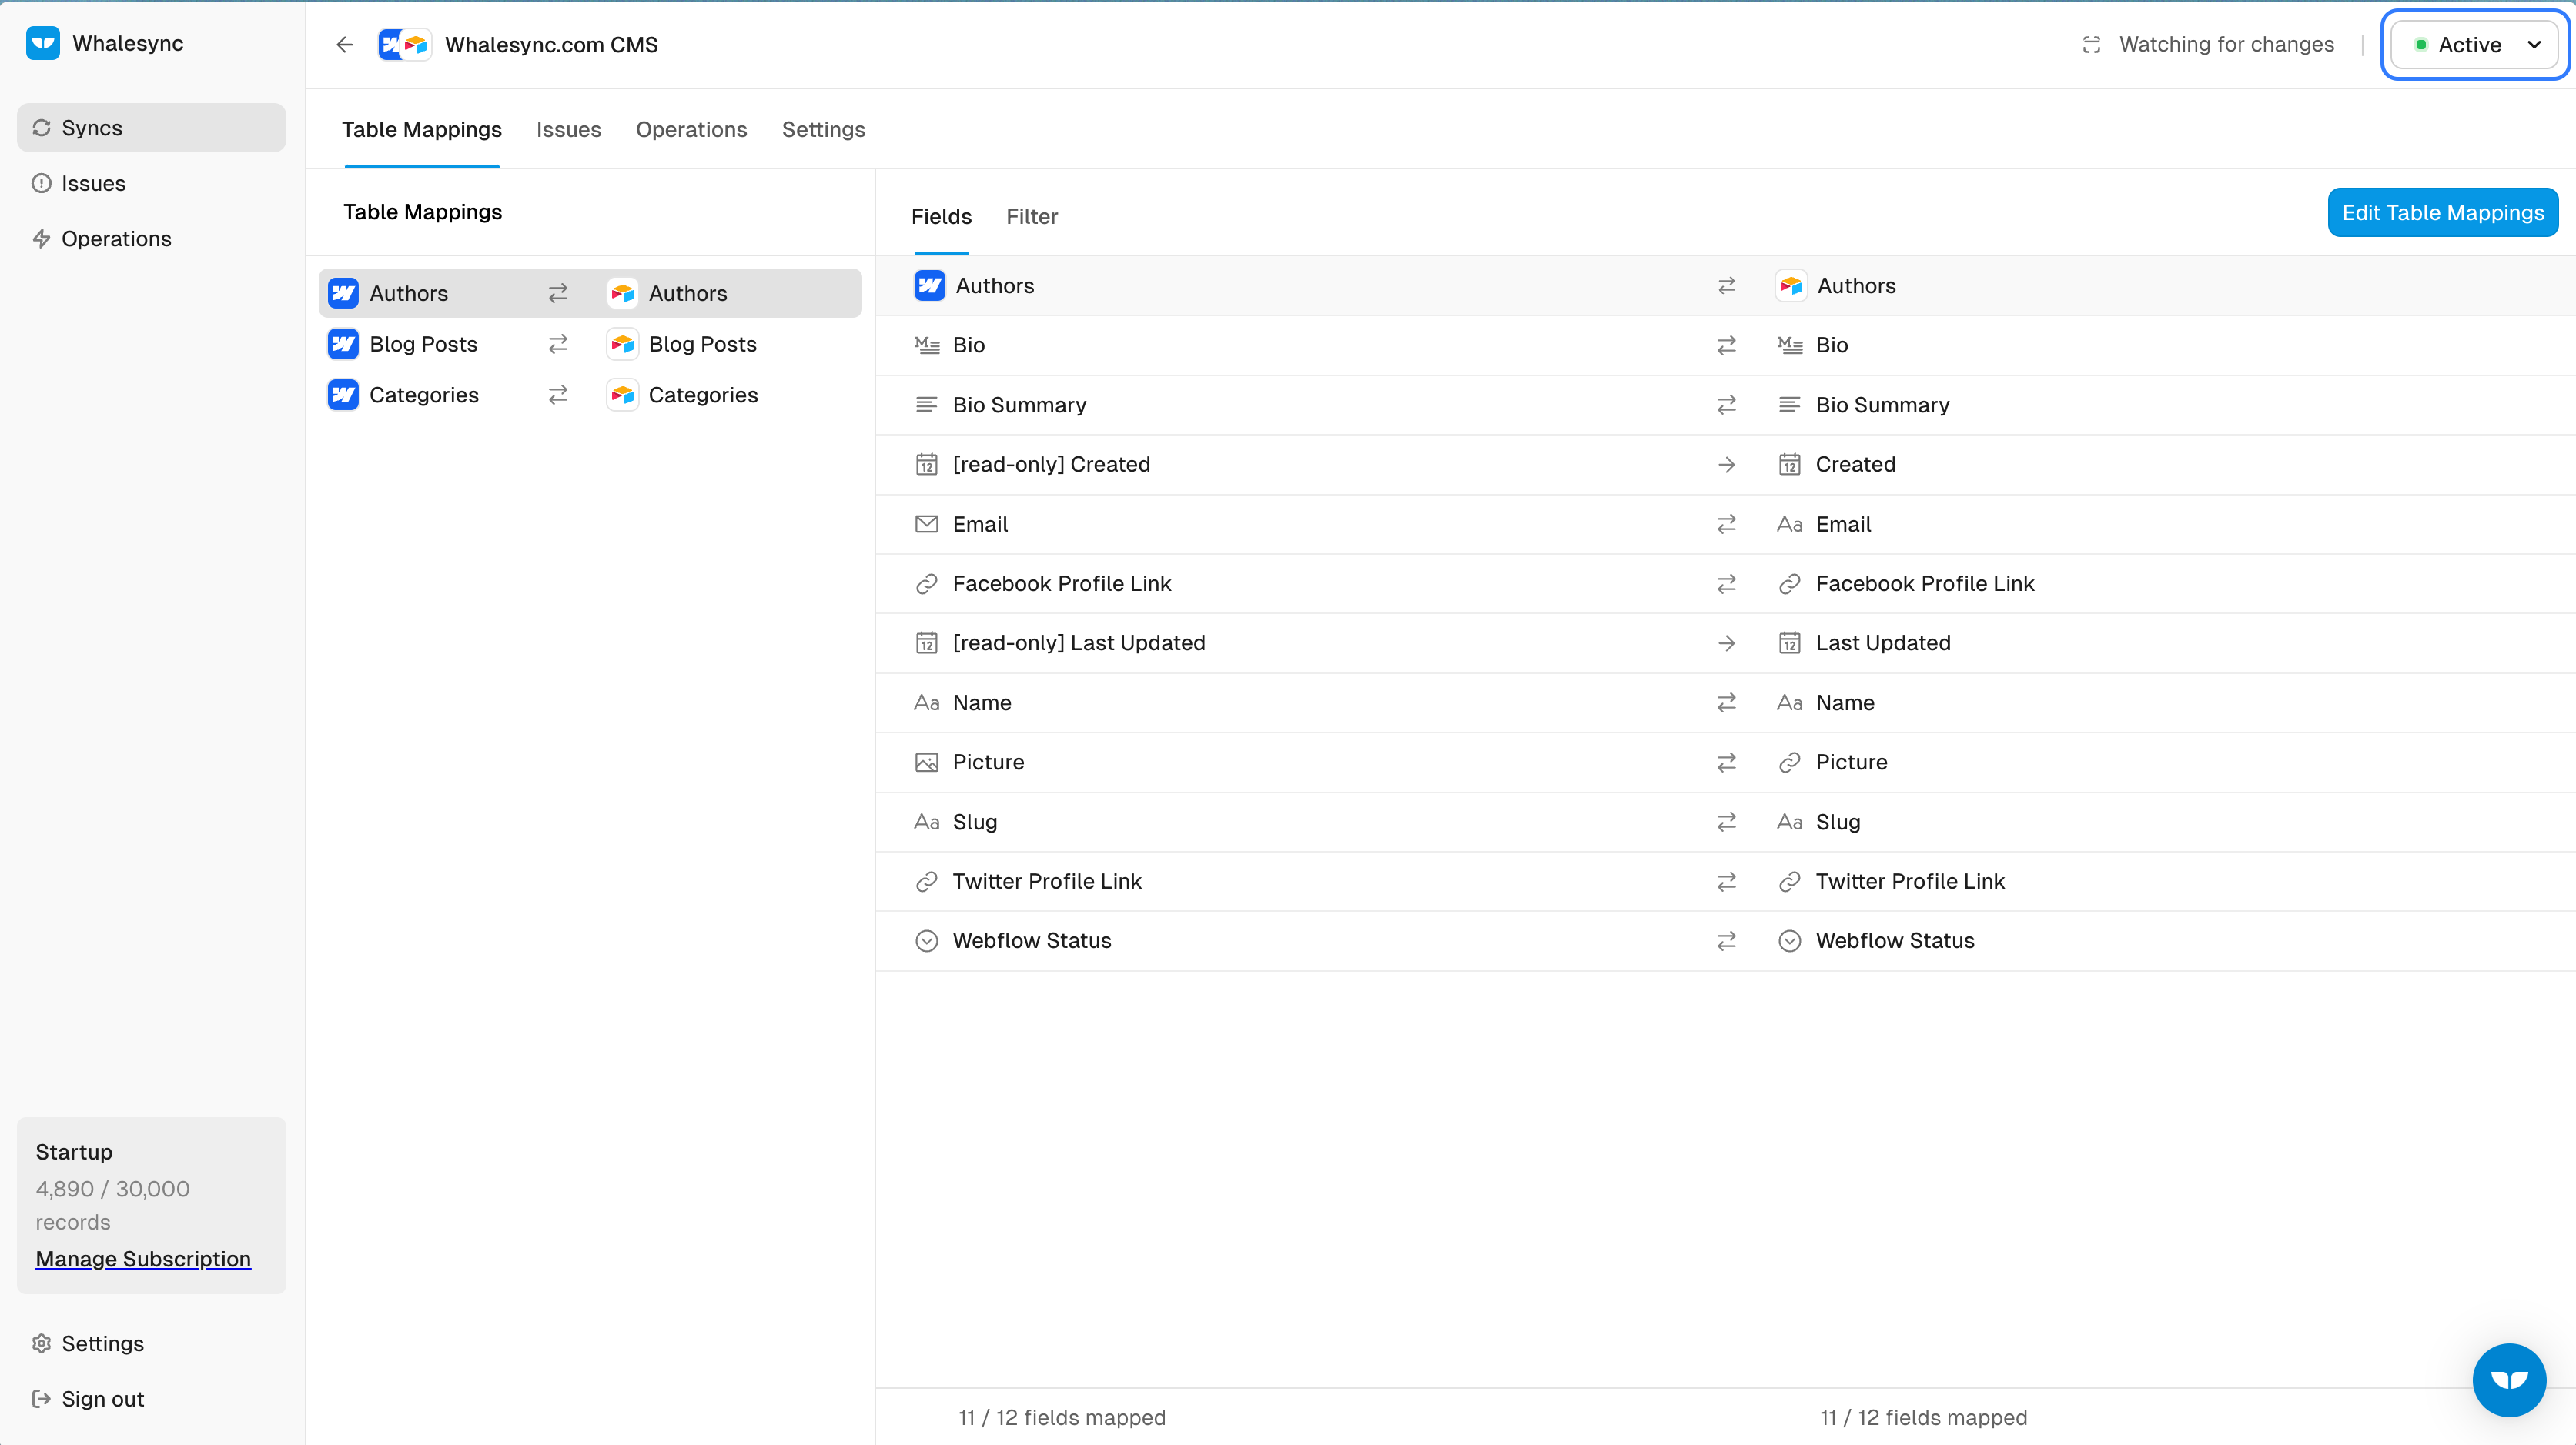Click the Airtable Last Updated field name
Viewport: 2576px width, 1445px height.
(x=1883, y=643)
